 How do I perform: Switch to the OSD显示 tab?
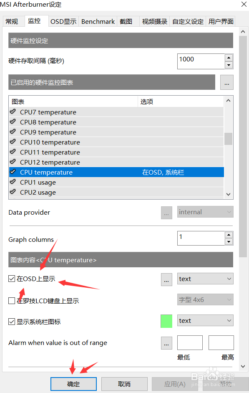point(63,22)
